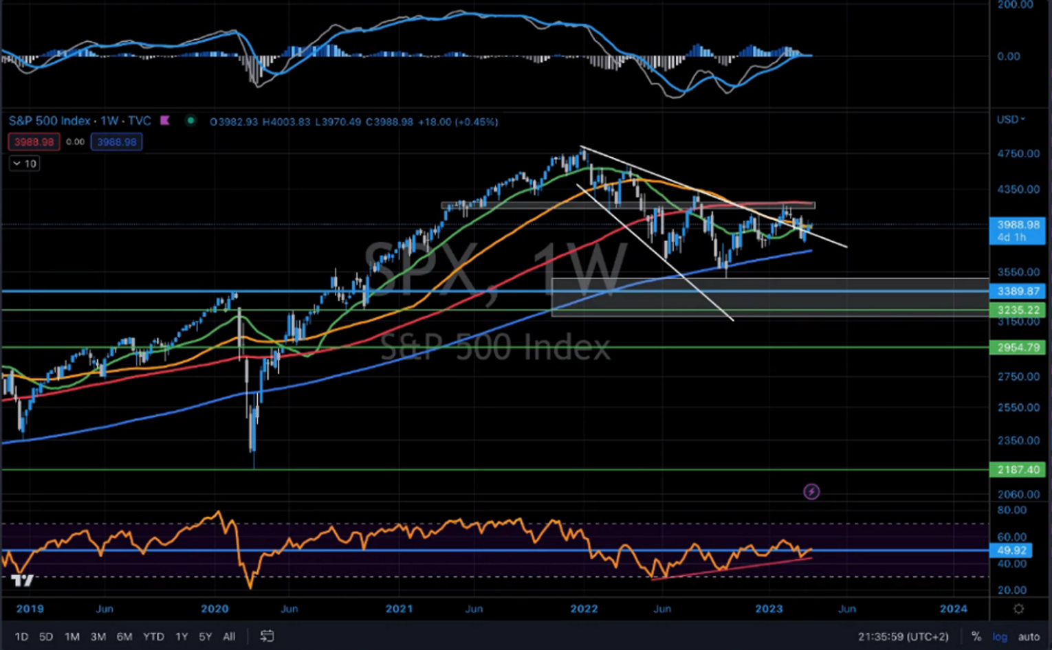This screenshot has width=1052, height=650.
Task: Toggle percent scale mode
Action: [976, 637]
